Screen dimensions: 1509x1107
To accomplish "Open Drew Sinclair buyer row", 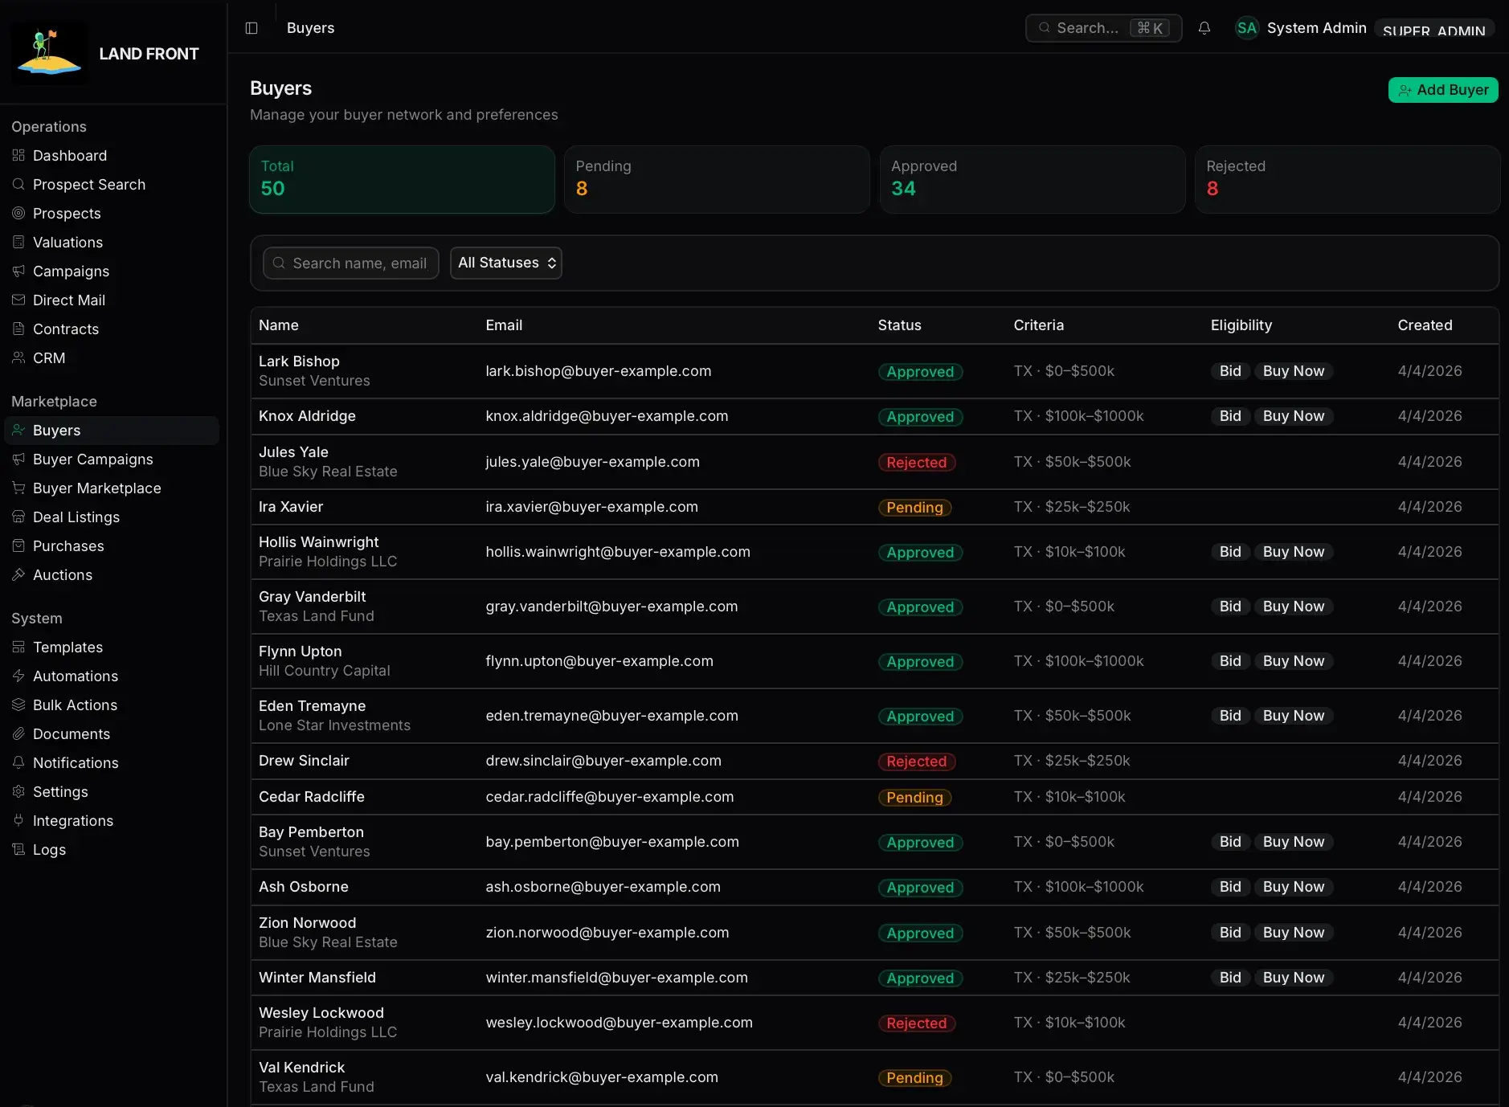I will pos(874,761).
